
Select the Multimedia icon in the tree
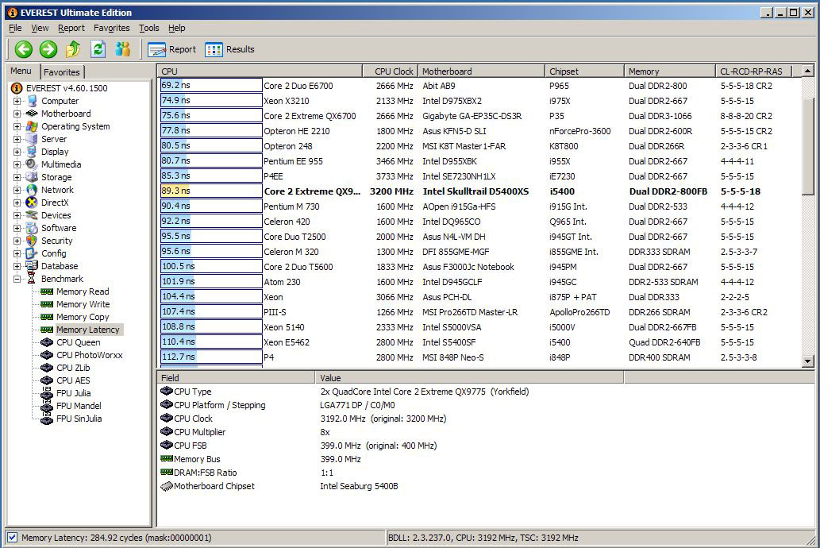click(x=32, y=164)
